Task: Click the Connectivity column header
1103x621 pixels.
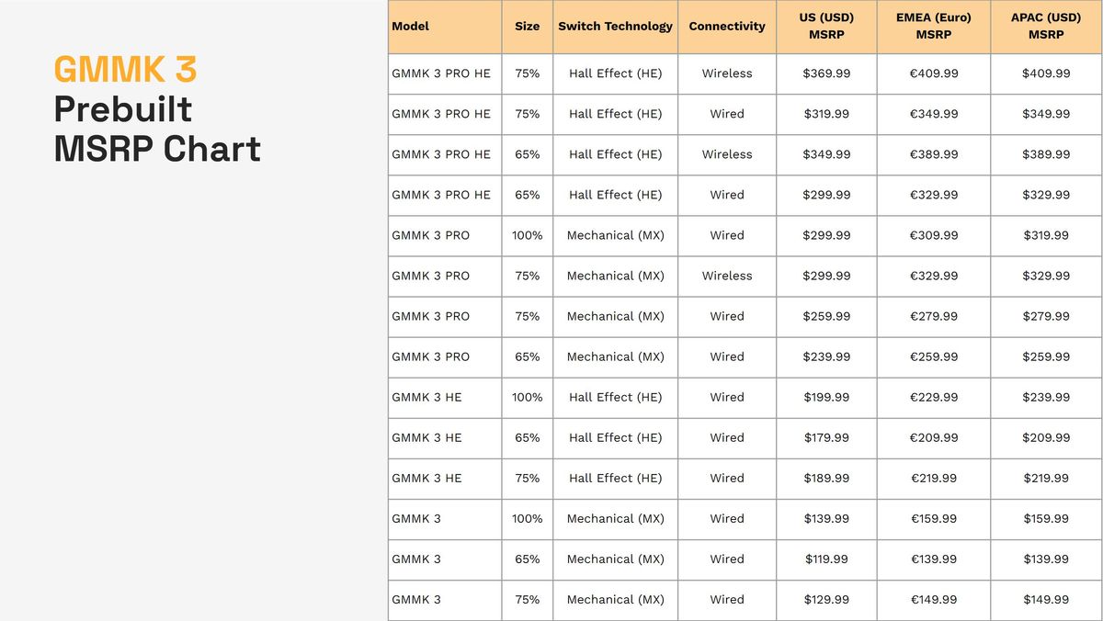Action: click(726, 26)
